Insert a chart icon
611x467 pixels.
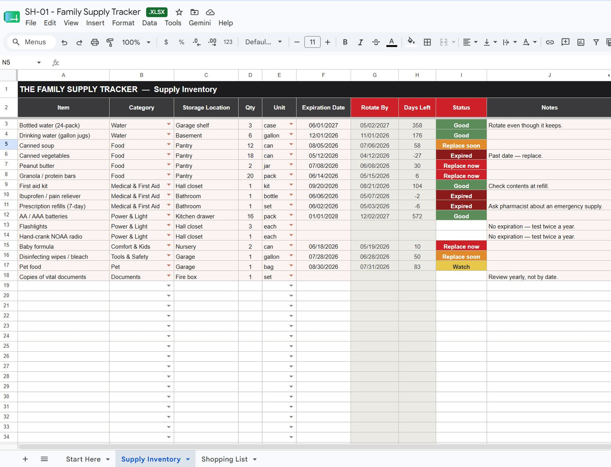(581, 42)
